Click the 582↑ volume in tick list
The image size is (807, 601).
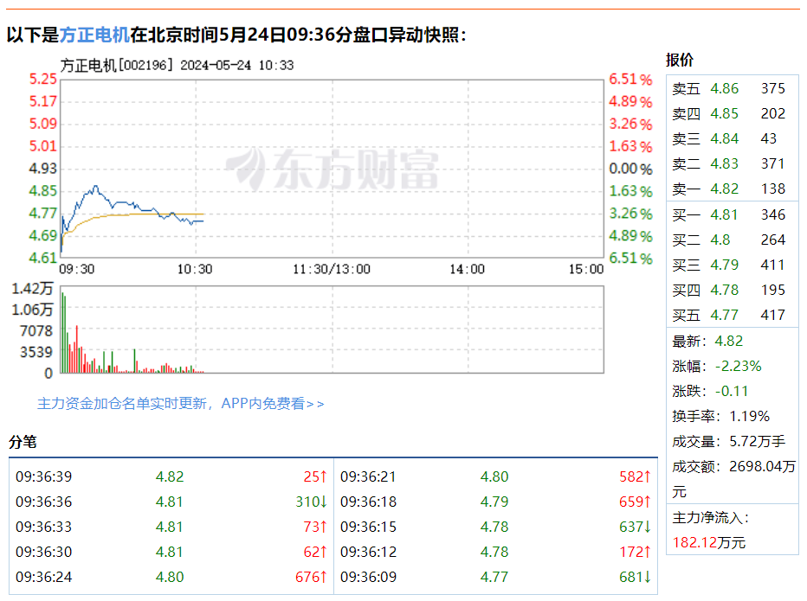coord(635,477)
